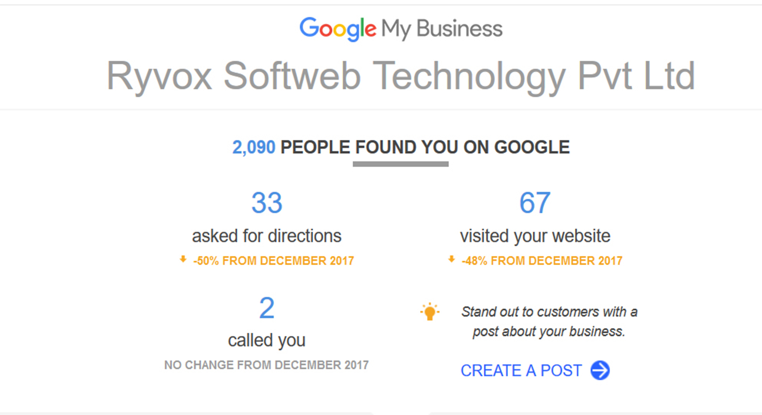Click the My Business header text
This screenshot has height=415, width=762.
(x=442, y=29)
